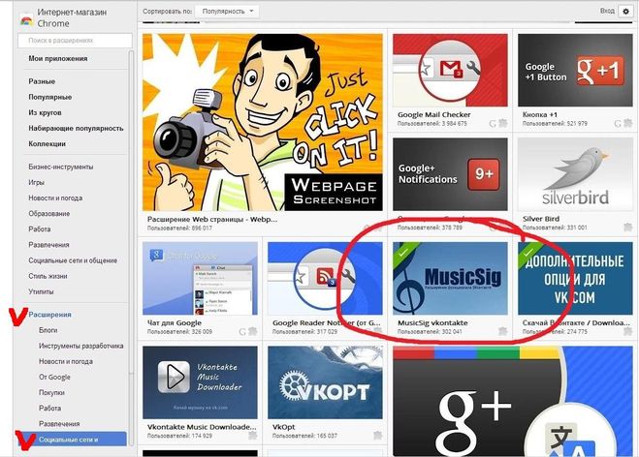Click the Кнопка +1 title link
This screenshot has width=639, height=457.
pos(539,115)
